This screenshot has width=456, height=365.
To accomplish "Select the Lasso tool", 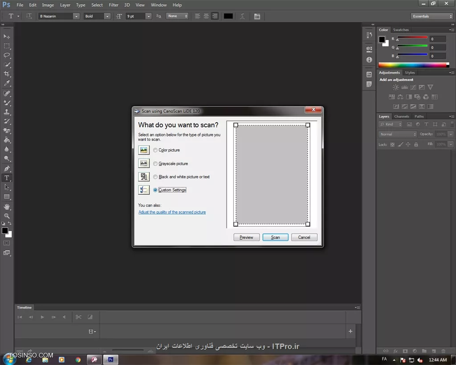I will [x=7, y=55].
